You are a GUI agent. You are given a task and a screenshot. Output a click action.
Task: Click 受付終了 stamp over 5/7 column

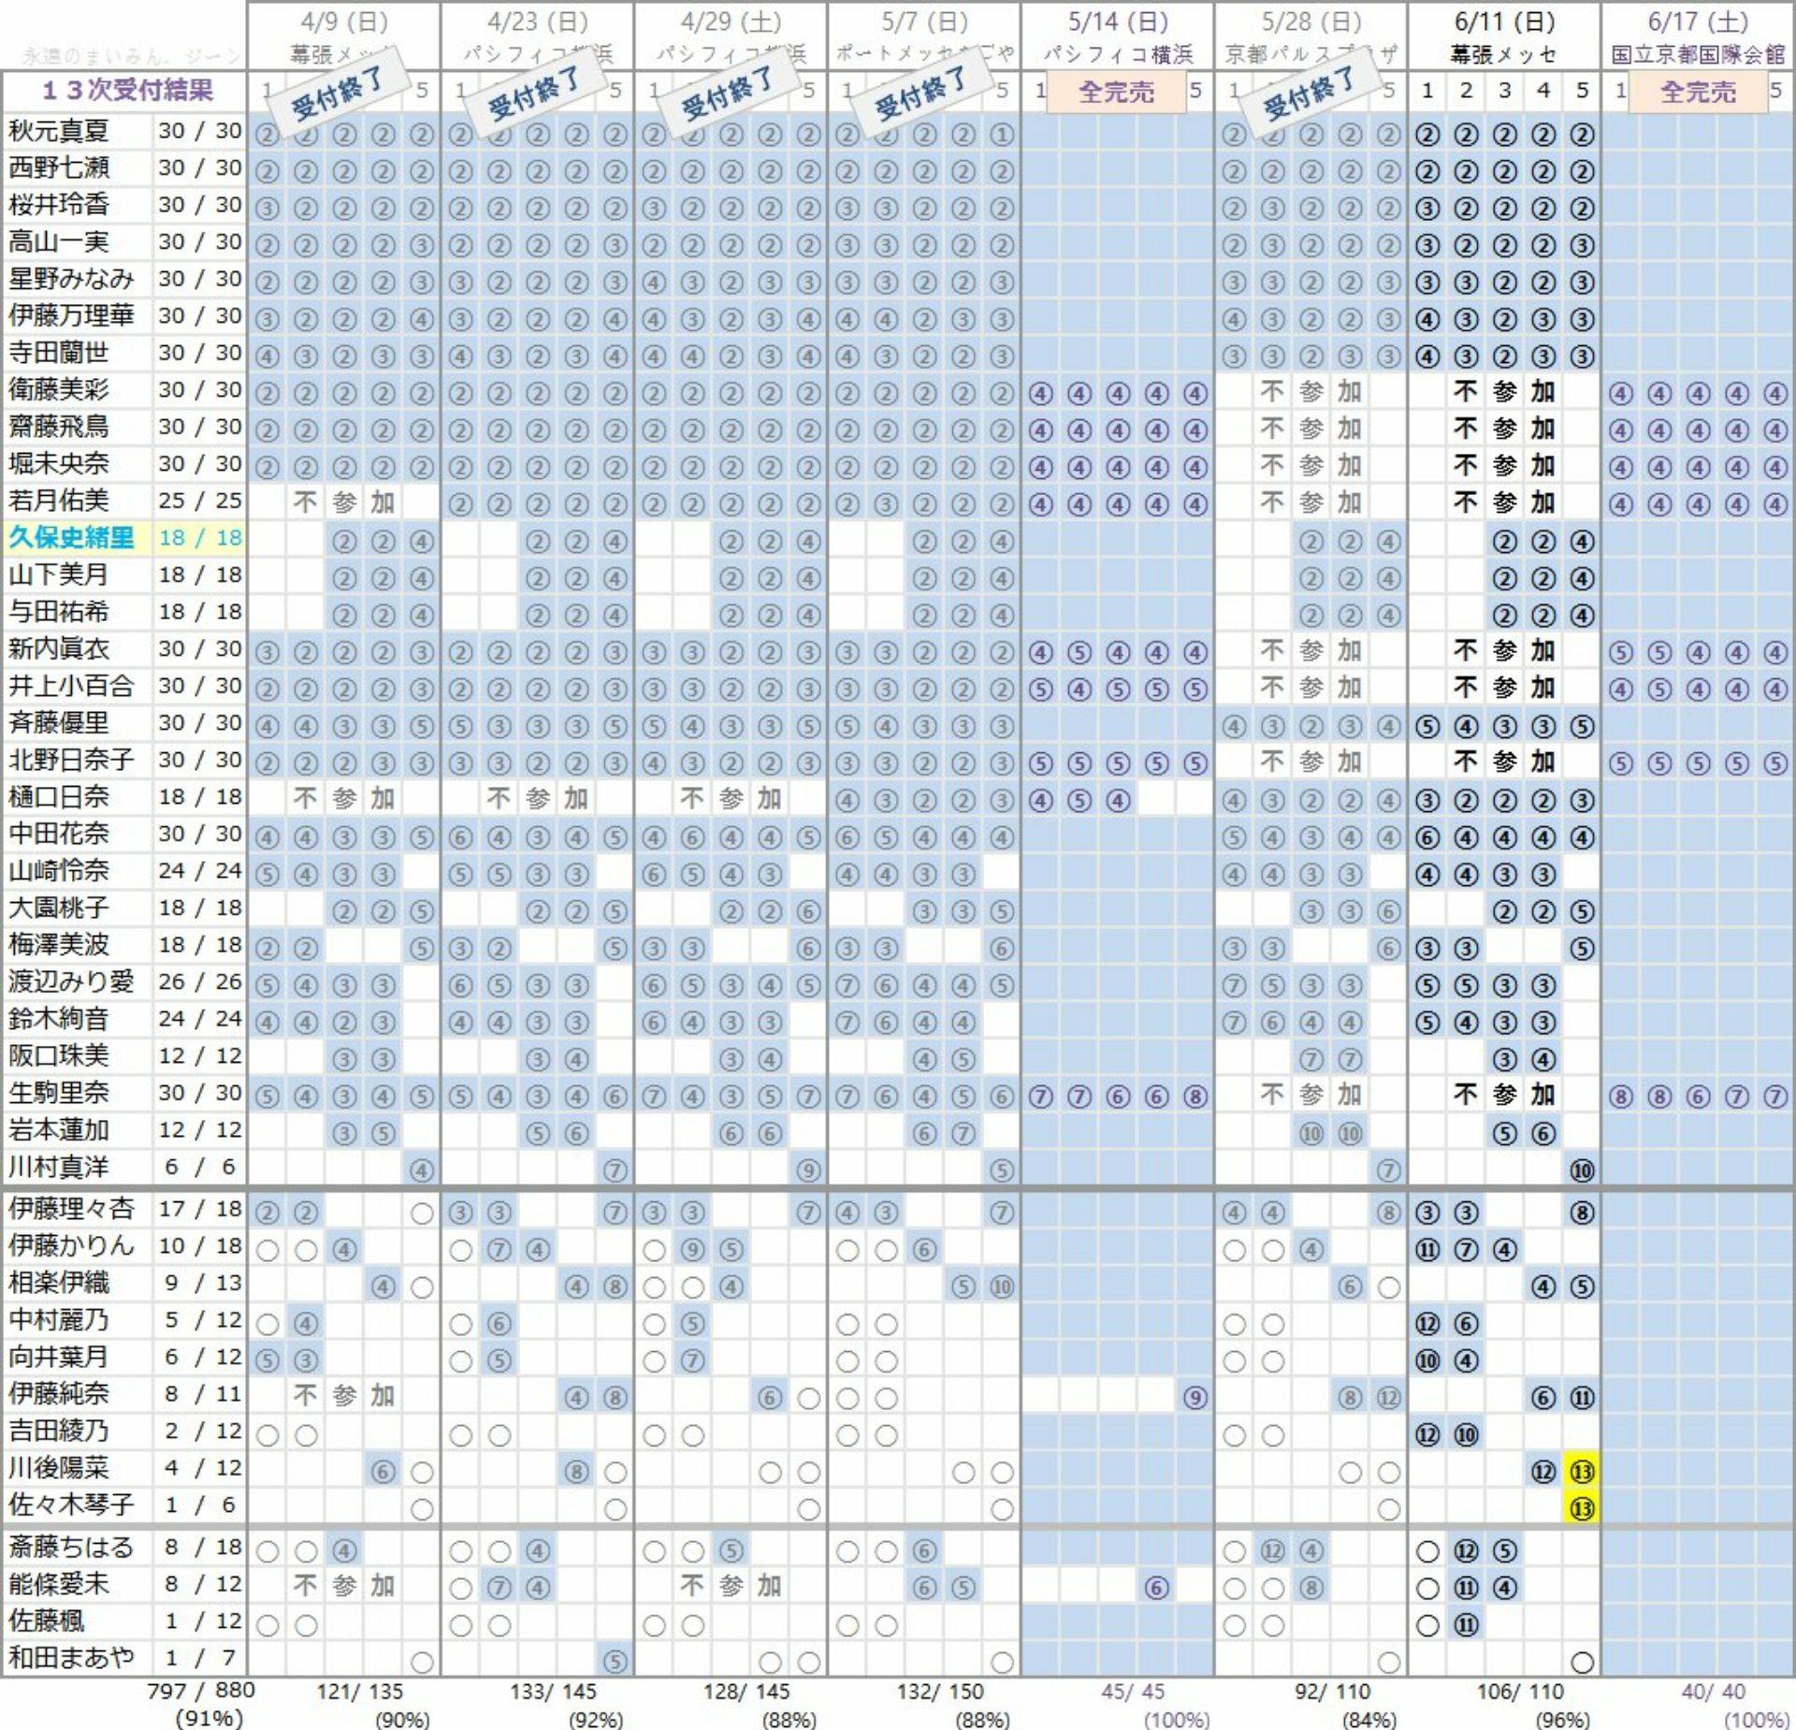(x=920, y=92)
